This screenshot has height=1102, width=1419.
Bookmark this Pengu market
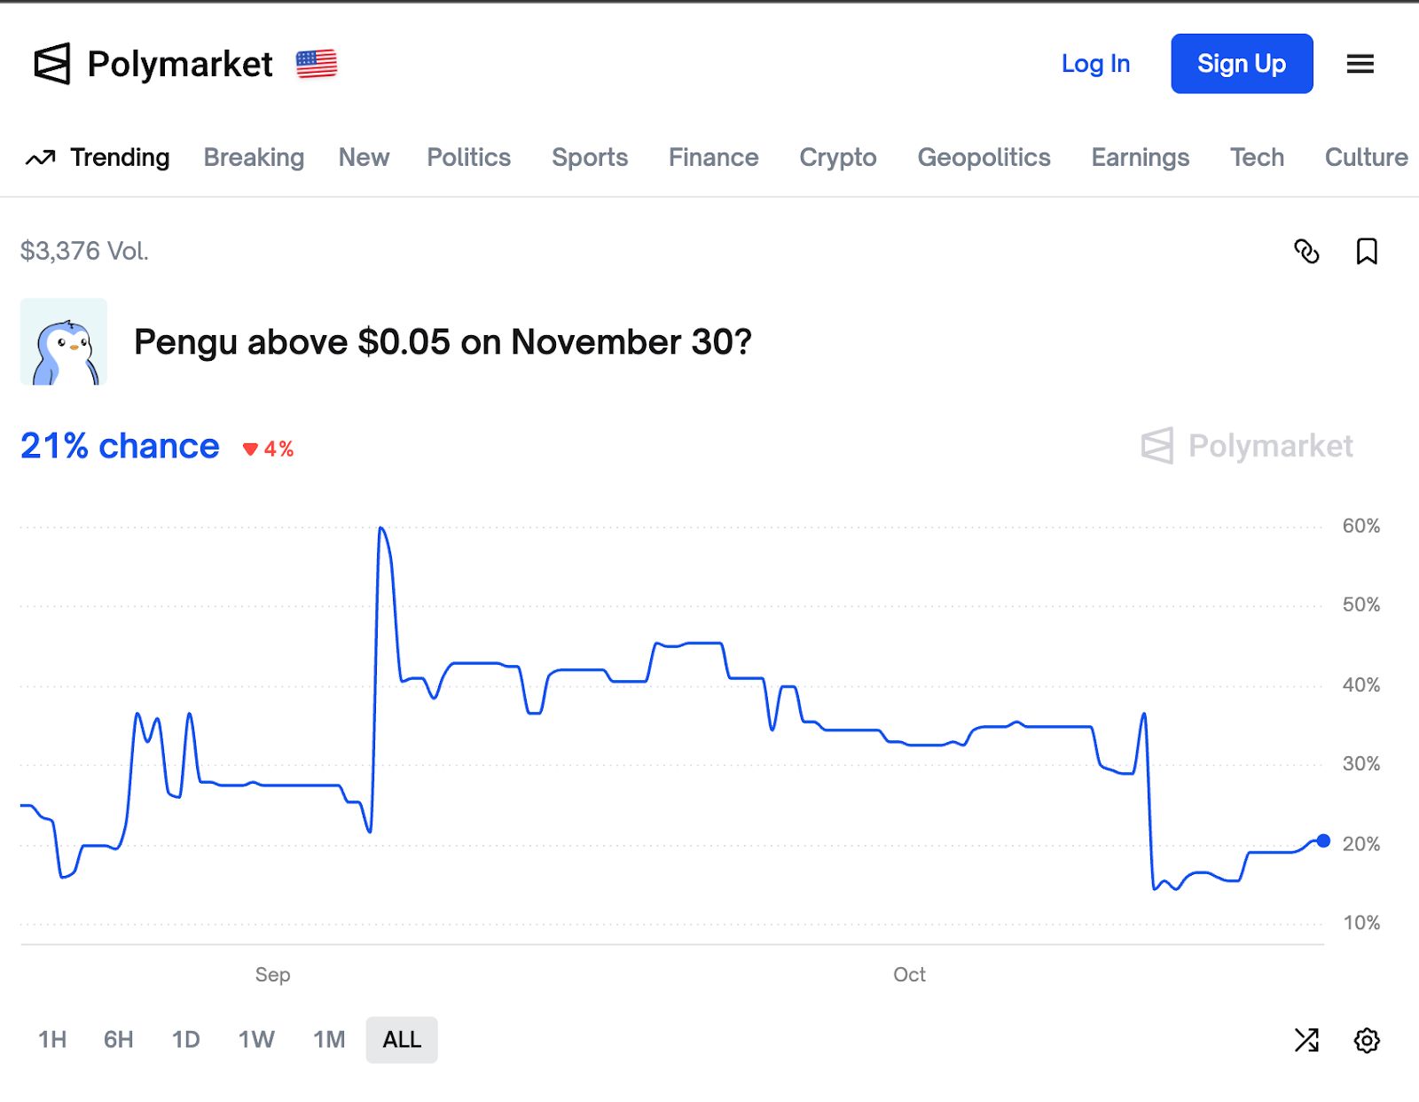[x=1367, y=252]
